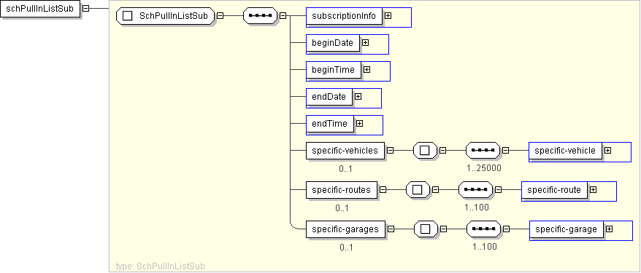Collapse the schPullInListSub root element
641x273 pixels.
point(86,9)
